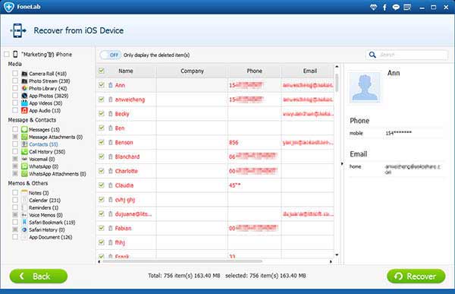Select the anweicheng contact name

coord(130,100)
